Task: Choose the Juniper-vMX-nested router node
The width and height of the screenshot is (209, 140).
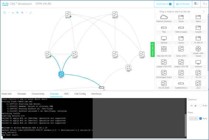Action: 198,52
